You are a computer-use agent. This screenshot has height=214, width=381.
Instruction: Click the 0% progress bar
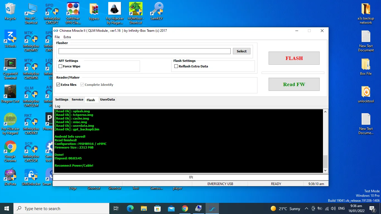[x=191, y=177]
